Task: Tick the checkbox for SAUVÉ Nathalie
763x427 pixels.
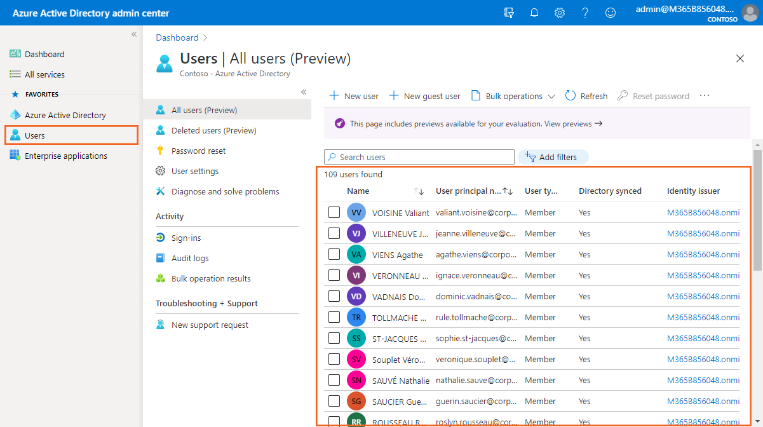Action: pyautogui.click(x=334, y=380)
